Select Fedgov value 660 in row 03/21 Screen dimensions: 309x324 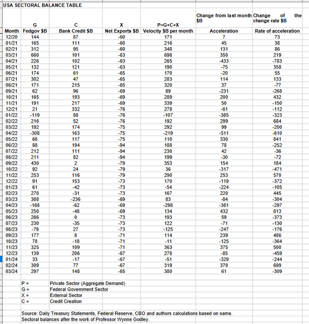(x=35, y=55)
